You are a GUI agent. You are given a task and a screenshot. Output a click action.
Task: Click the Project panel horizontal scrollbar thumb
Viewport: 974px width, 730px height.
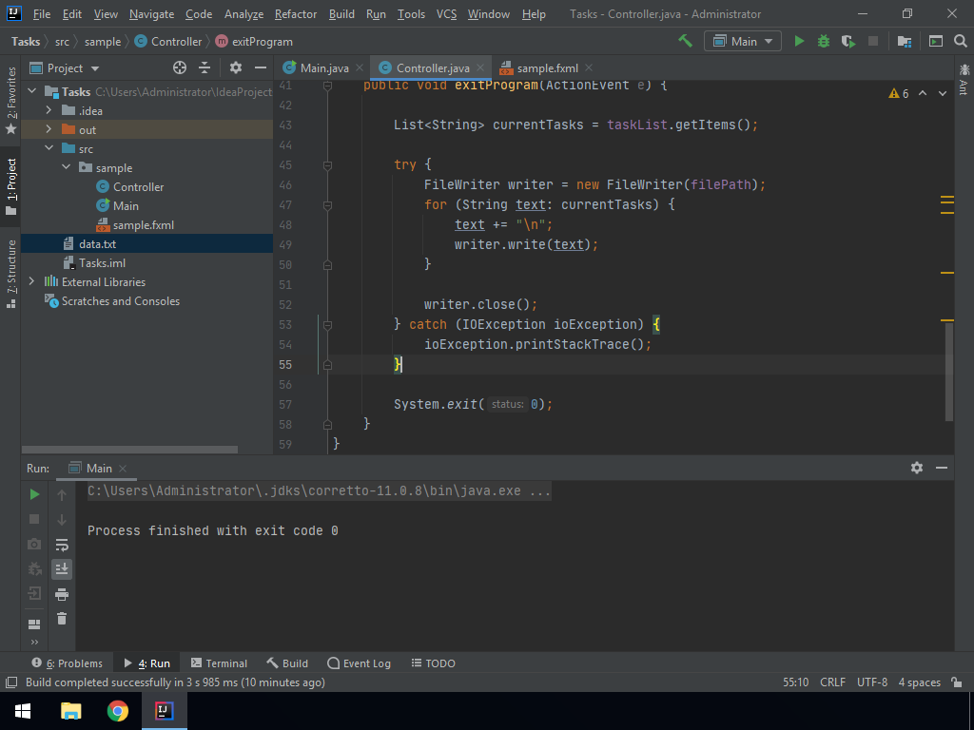coord(129,450)
